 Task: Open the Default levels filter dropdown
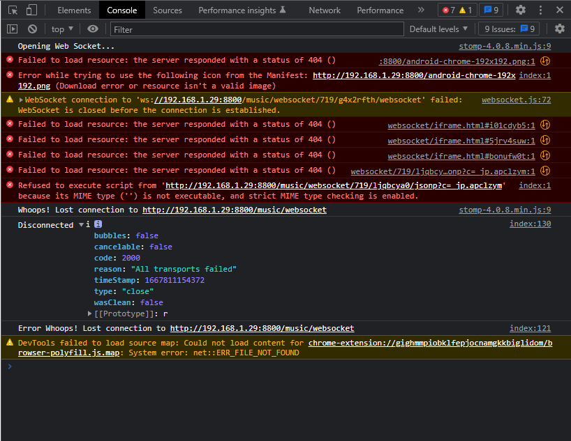pyautogui.click(x=438, y=29)
